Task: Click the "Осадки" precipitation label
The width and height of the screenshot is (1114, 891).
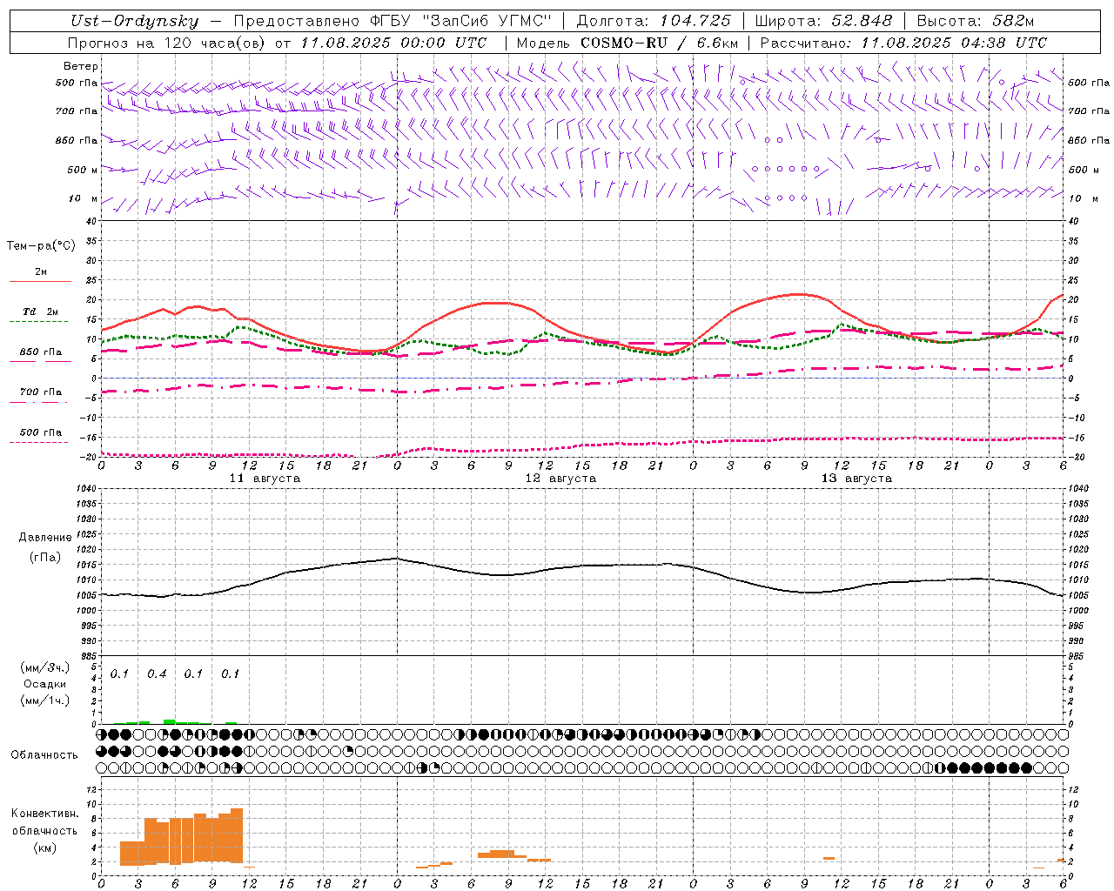Action: click(45, 684)
